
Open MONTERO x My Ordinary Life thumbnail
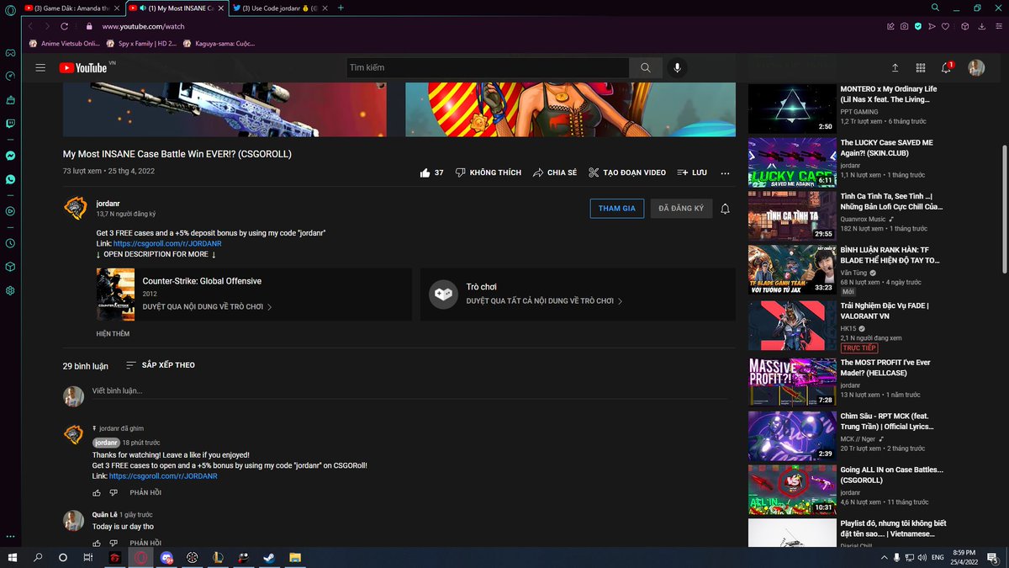[x=792, y=109]
